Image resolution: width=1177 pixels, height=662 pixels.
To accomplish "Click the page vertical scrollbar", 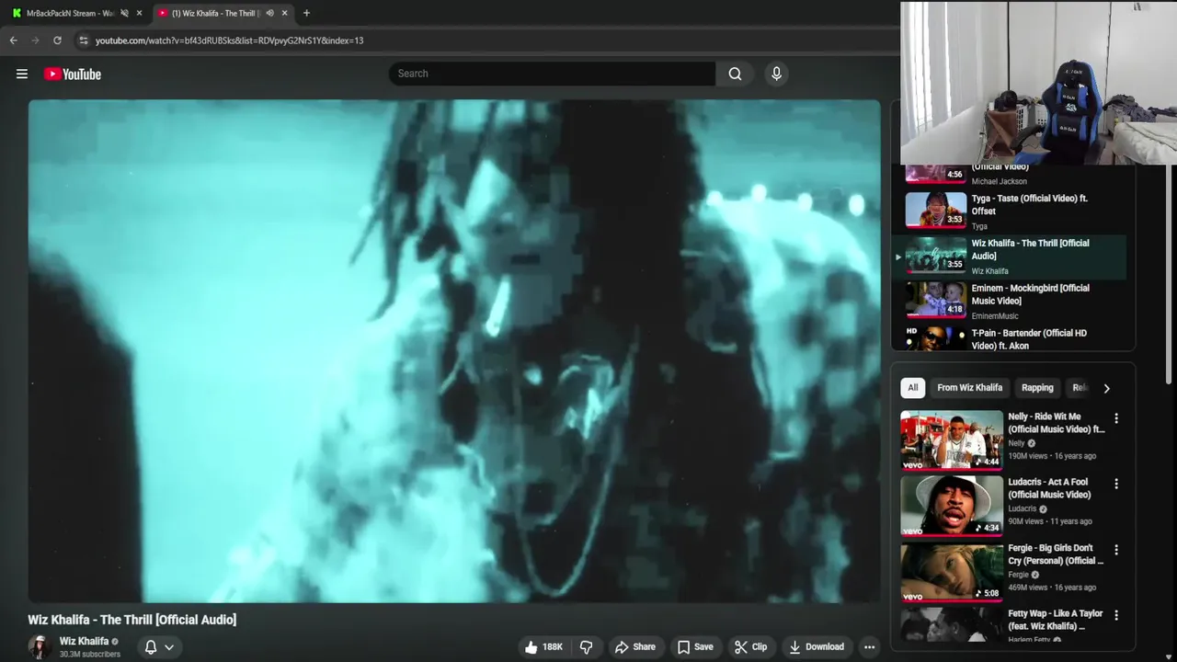I will click(1171, 276).
